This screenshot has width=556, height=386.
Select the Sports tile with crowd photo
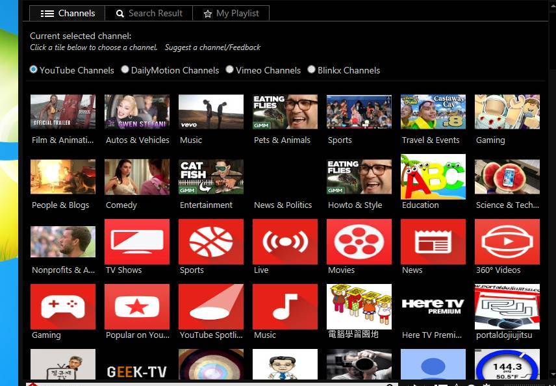pyautogui.click(x=359, y=112)
